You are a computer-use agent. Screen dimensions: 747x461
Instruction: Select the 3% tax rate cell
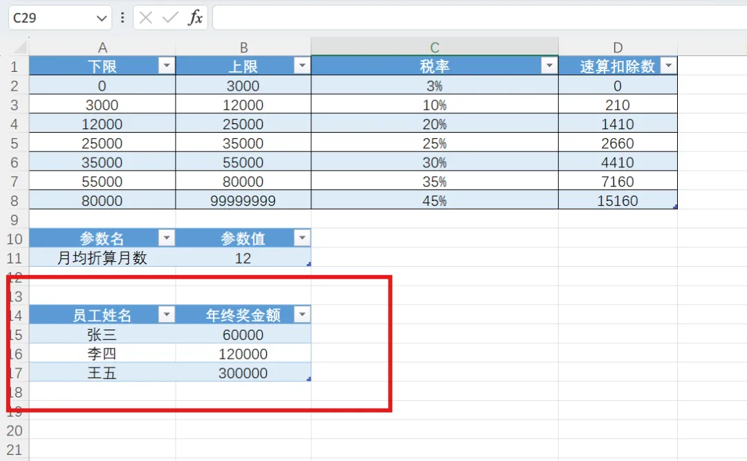click(434, 85)
